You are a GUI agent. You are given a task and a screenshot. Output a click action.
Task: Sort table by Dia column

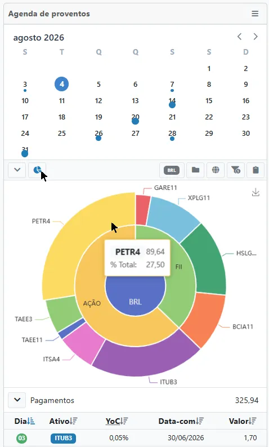coord(25,421)
